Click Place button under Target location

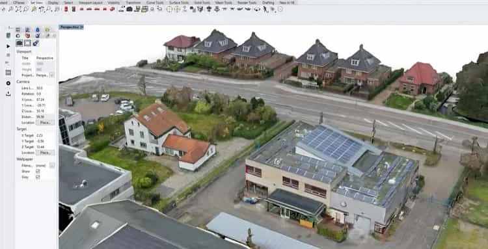click(45, 153)
